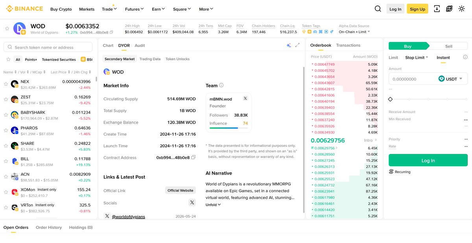Click the info icon next to Instant
The height and width of the screenshot is (243, 472).
pyautogui.click(x=465, y=57)
